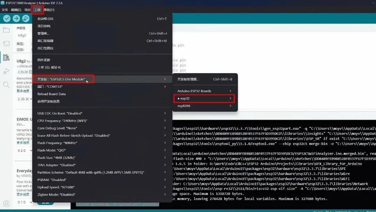The width and height of the screenshot is (376, 212).
Task: Expand Core Debug Level option
Action: coord(102,128)
